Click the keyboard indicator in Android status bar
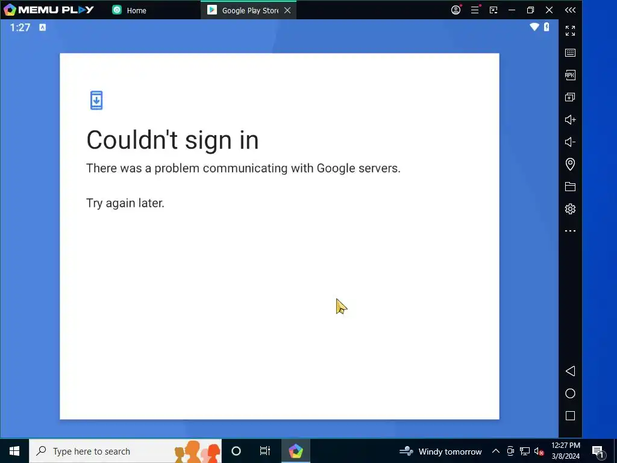 coord(43,27)
